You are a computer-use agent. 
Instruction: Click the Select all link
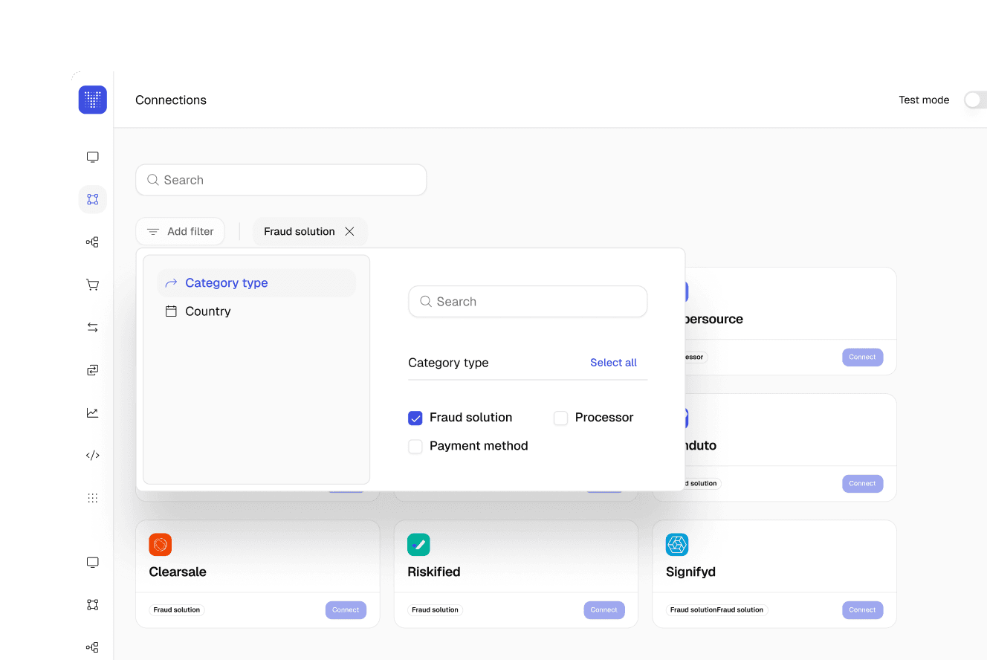tap(613, 363)
